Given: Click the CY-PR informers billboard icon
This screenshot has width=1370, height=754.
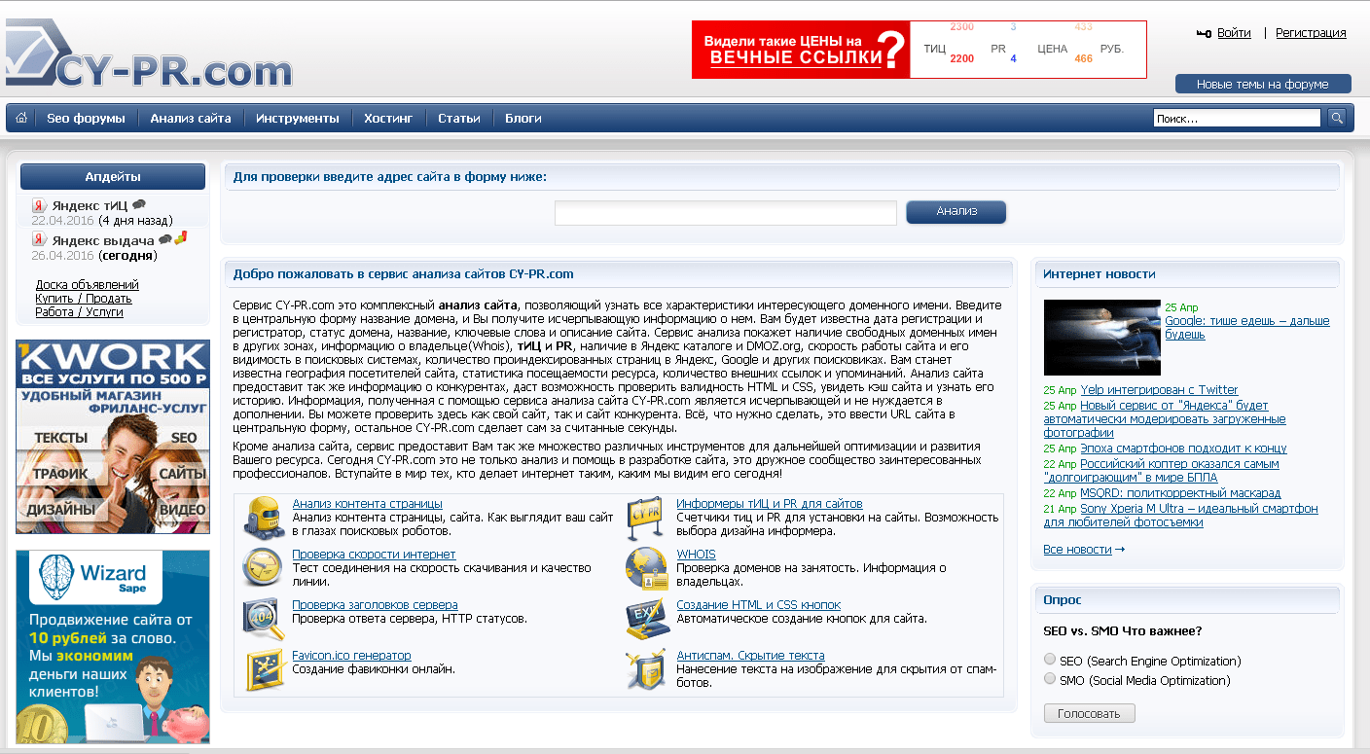Looking at the screenshot, I should [646, 518].
